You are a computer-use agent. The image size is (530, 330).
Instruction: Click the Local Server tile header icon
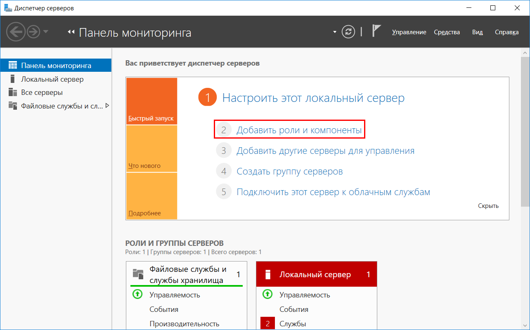pos(268,274)
